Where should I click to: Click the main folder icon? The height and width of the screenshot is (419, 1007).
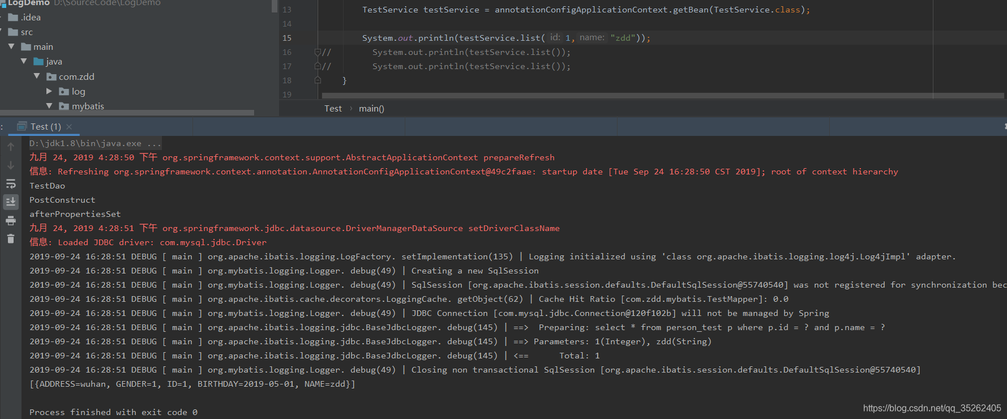pyautogui.click(x=26, y=47)
